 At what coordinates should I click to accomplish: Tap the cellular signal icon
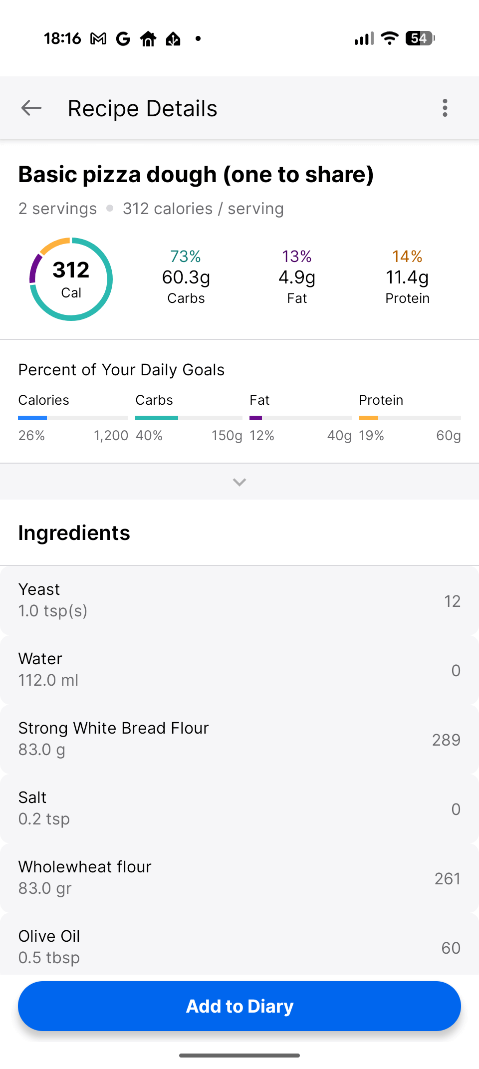364,38
